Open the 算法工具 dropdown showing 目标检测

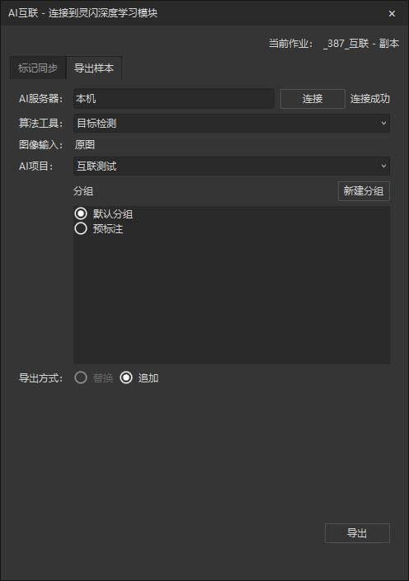click(x=232, y=124)
